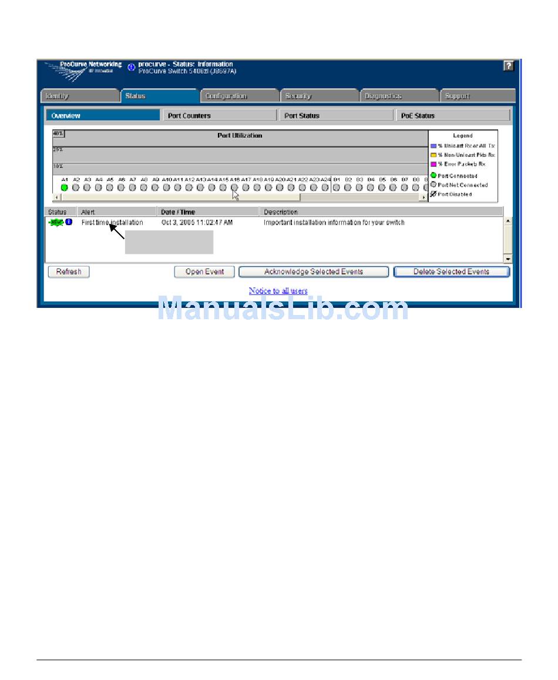
Task: Select the First time installation alert
Action: coord(112,223)
